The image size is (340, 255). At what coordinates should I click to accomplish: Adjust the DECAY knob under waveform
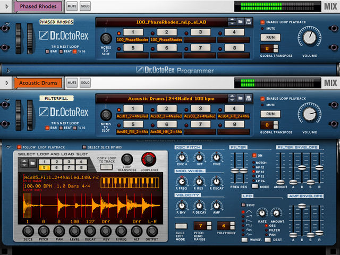pos(90,231)
